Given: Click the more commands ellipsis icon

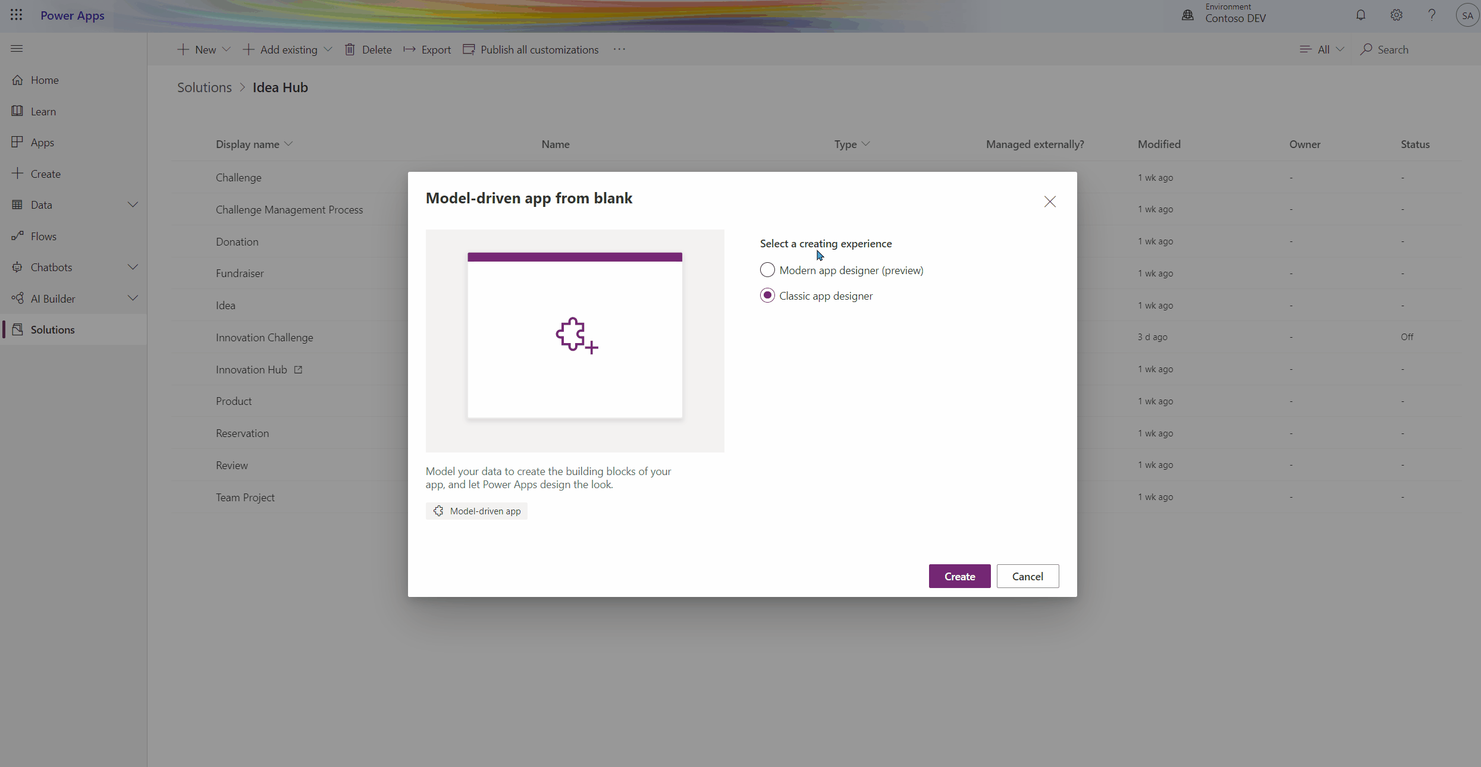Looking at the screenshot, I should tap(619, 49).
